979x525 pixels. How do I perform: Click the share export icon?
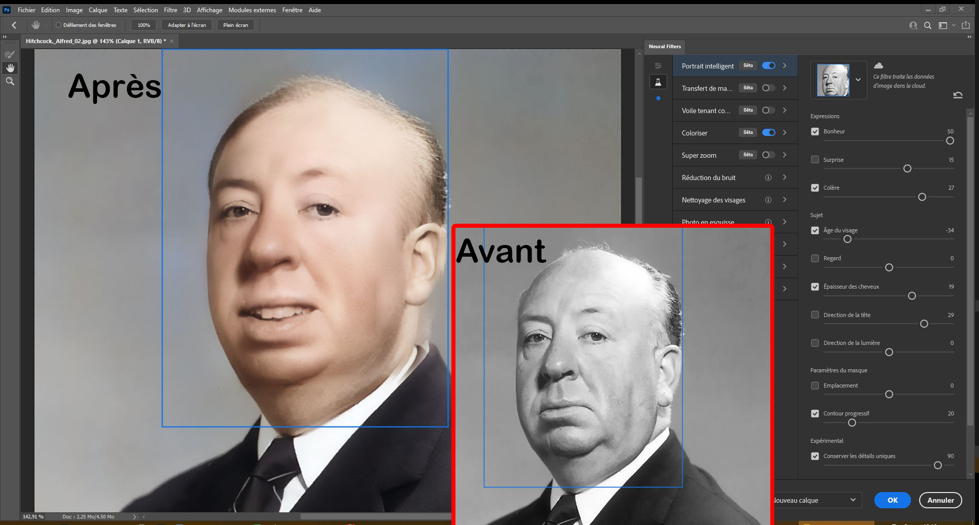[965, 25]
